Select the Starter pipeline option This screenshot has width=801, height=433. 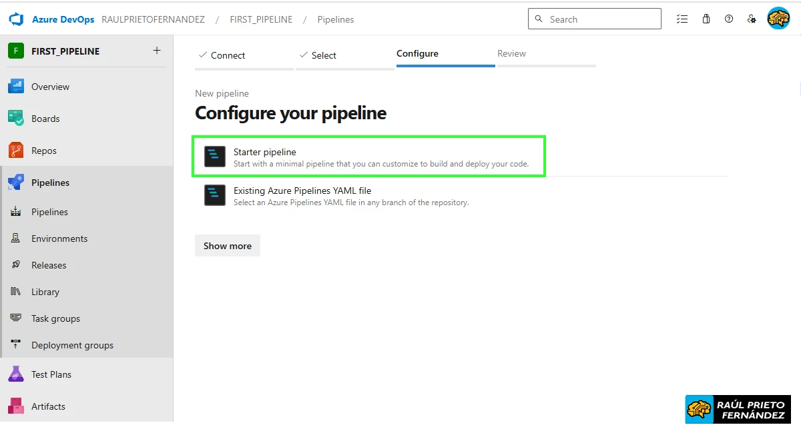369,156
